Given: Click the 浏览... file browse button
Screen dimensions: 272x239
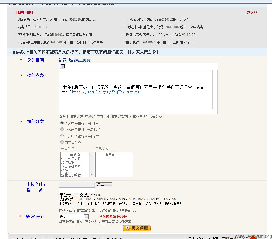Looking at the screenshot, I should 104,185.
